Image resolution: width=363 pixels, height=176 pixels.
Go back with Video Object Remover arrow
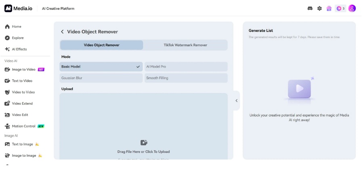(62, 32)
